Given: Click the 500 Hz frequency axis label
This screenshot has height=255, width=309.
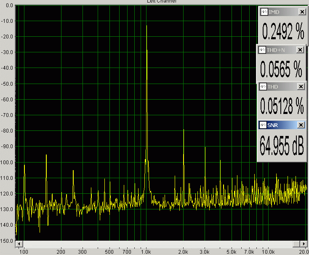Looking at the screenshot, I should 109,252.
